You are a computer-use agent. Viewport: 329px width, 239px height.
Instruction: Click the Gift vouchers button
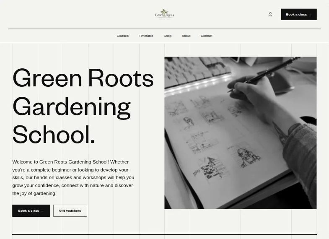click(x=70, y=210)
